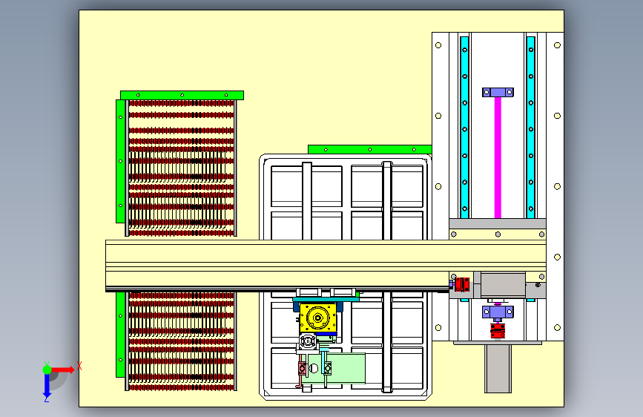Select the red coupling above the bottom motor
The image size is (643, 417).
pos(498,331)
